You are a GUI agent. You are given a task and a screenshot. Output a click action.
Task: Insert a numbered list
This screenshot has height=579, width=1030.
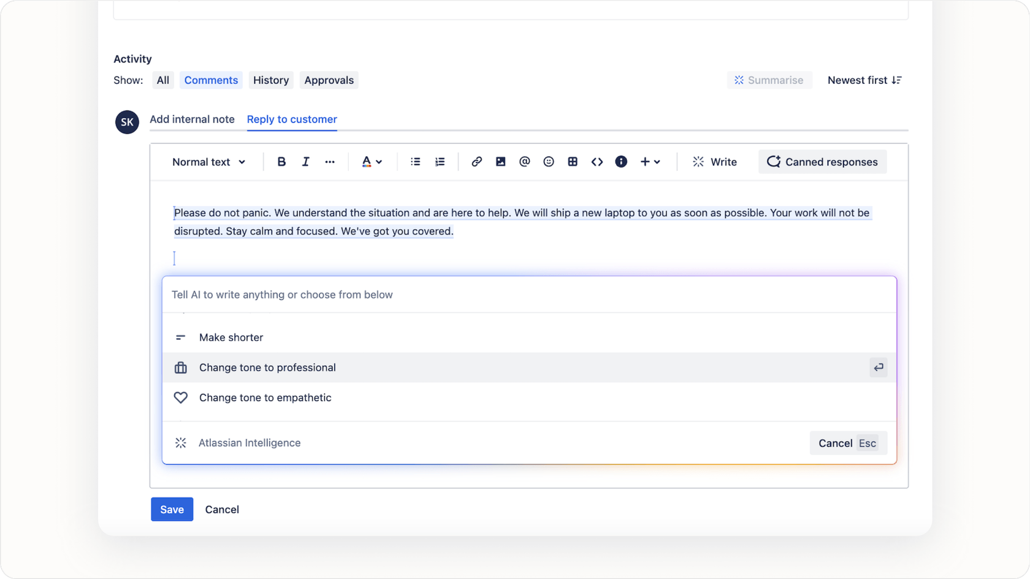tap(440, 162)
